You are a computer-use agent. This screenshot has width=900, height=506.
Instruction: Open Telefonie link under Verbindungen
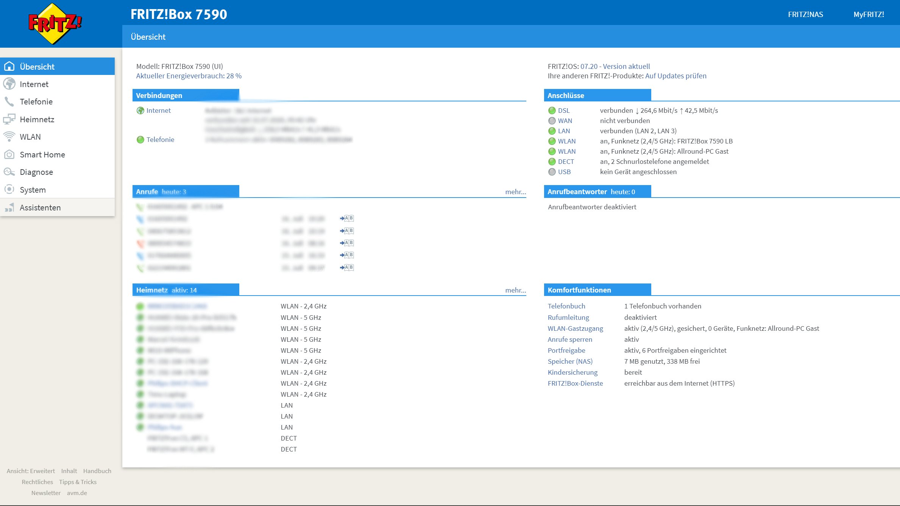click(x=161, y=140)
